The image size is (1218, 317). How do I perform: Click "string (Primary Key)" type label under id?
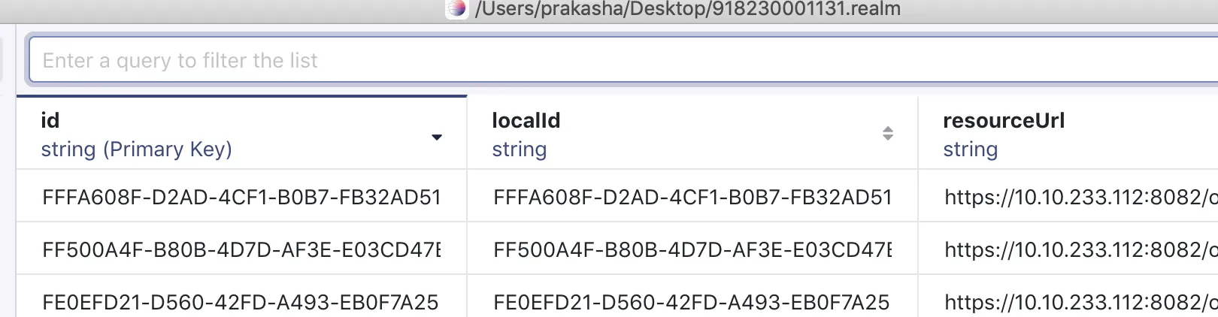click(136, 149)
